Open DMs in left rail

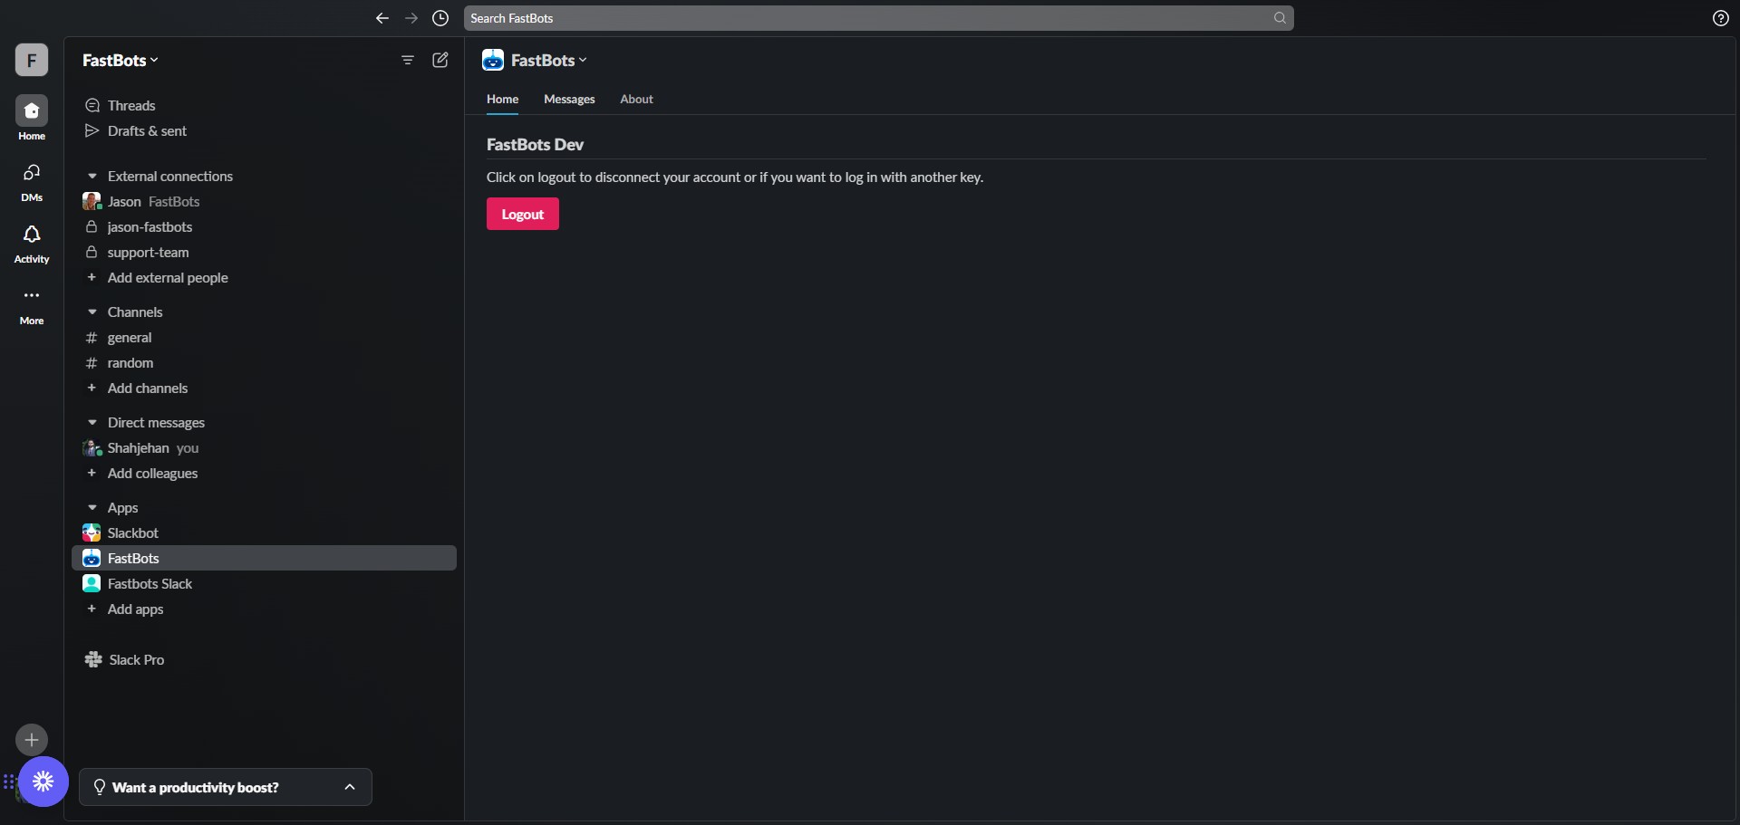(32, 182)
